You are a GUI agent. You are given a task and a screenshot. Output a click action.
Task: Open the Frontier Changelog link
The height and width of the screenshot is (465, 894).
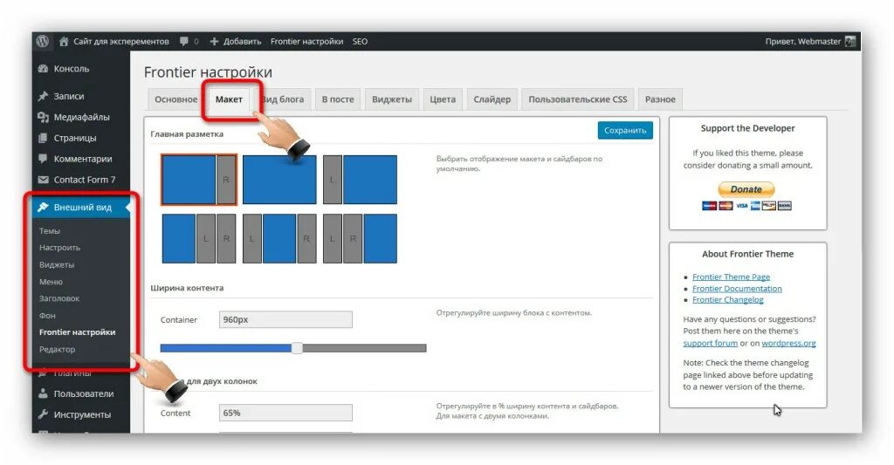pyautogui.click(x=727, y=300)
